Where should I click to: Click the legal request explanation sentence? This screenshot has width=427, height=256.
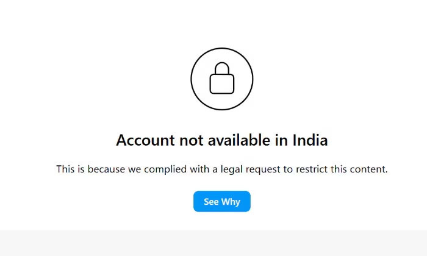click(221, 169)
